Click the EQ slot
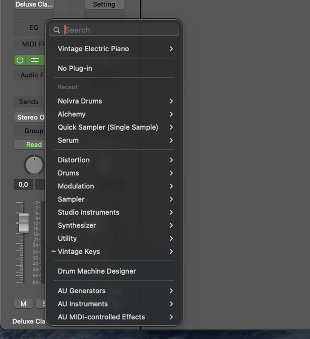Screen dimensions: 310x339 pos(30,27)
